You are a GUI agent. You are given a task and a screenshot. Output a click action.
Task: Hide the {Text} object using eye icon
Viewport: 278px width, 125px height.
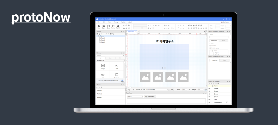coord(209,99)
